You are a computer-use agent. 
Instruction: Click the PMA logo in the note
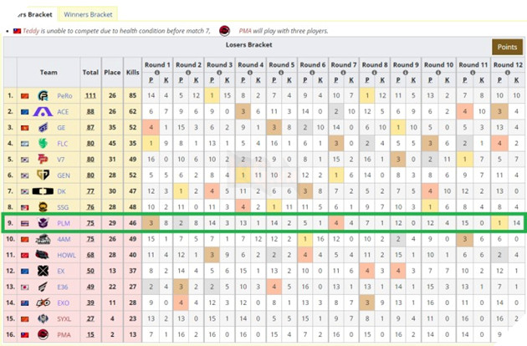click(x=224, y=31)
